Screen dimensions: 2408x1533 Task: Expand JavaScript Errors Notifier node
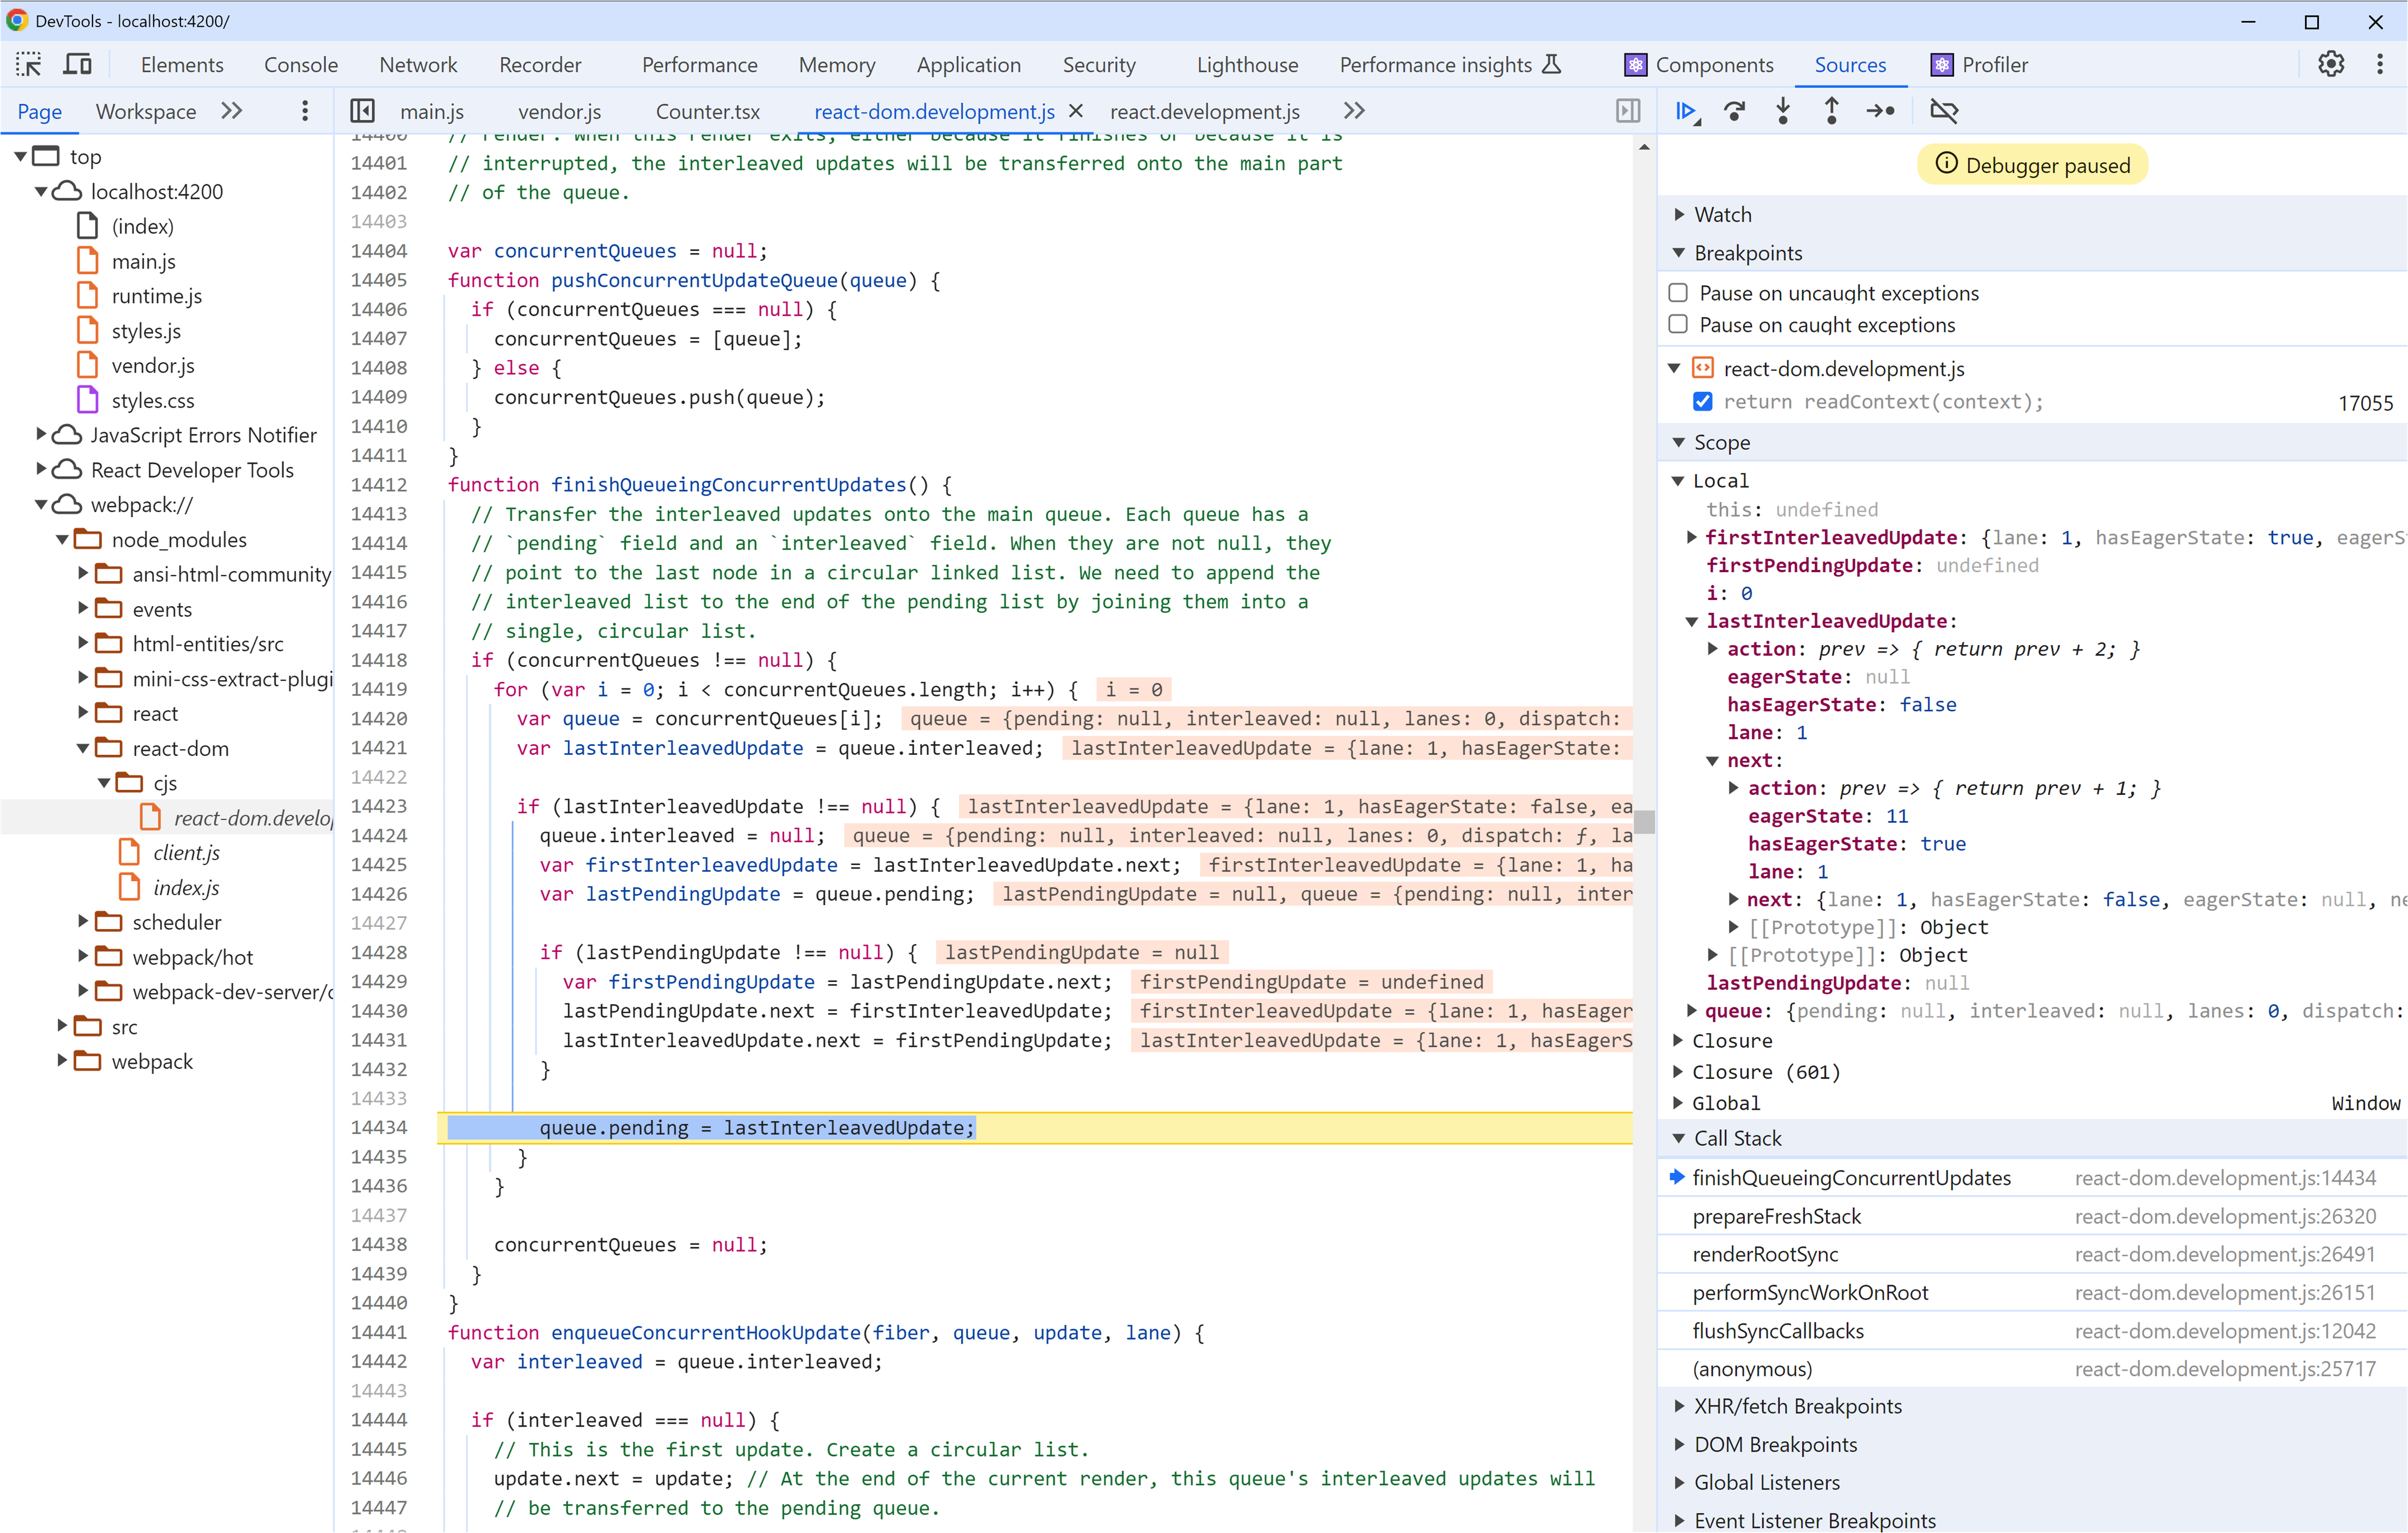click(x=41, y=434)
